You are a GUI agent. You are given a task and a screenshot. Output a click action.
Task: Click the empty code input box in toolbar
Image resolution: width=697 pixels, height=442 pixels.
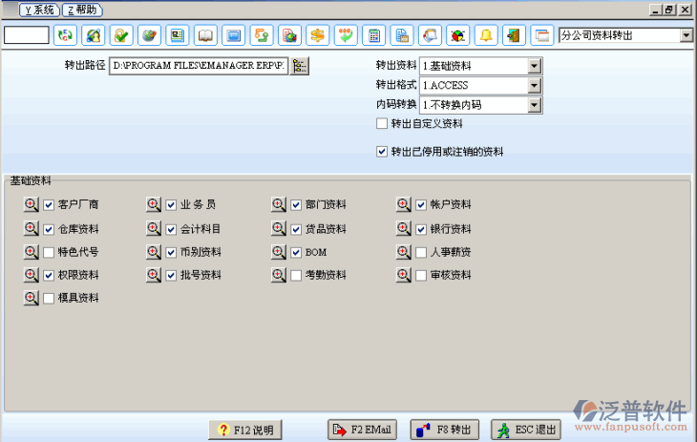click(x=27, y=35)
